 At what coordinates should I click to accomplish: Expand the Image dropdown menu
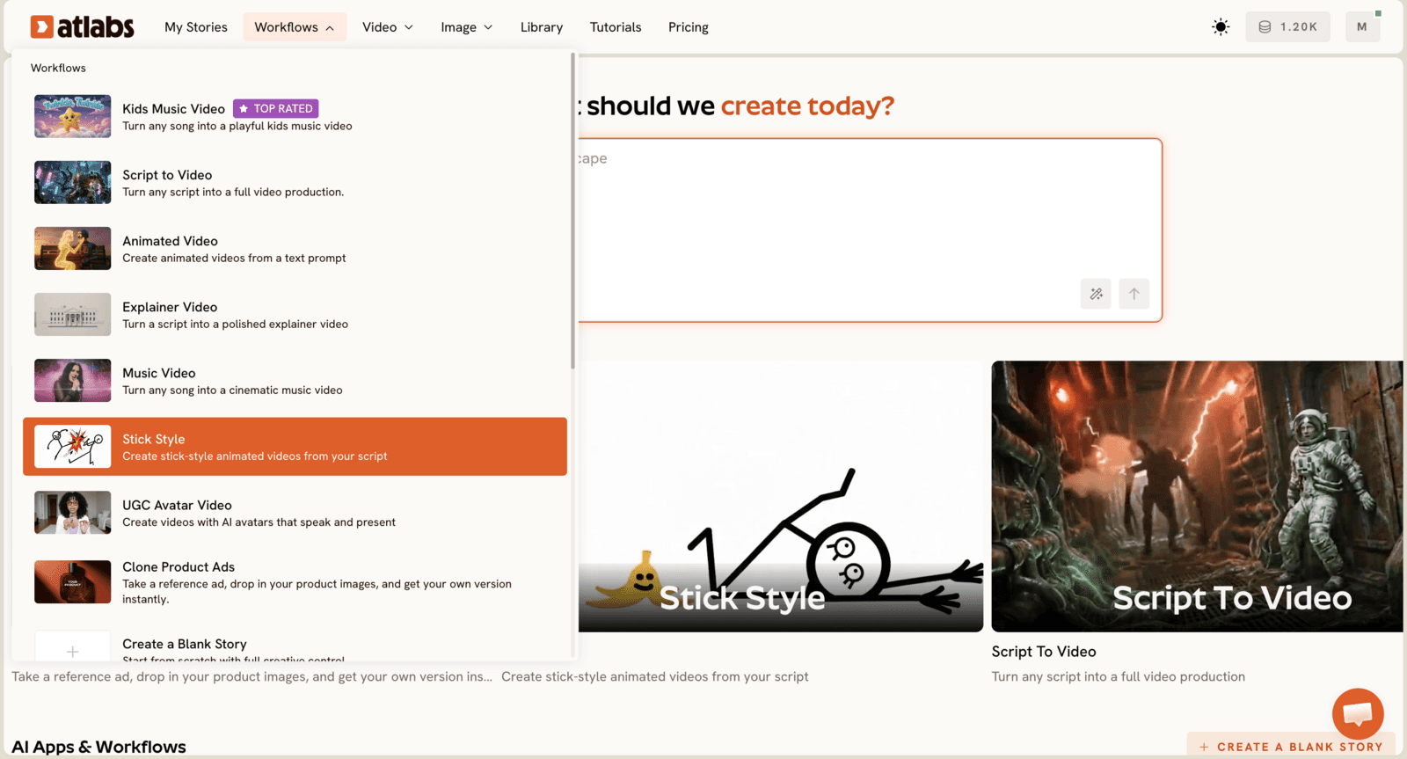467,27
